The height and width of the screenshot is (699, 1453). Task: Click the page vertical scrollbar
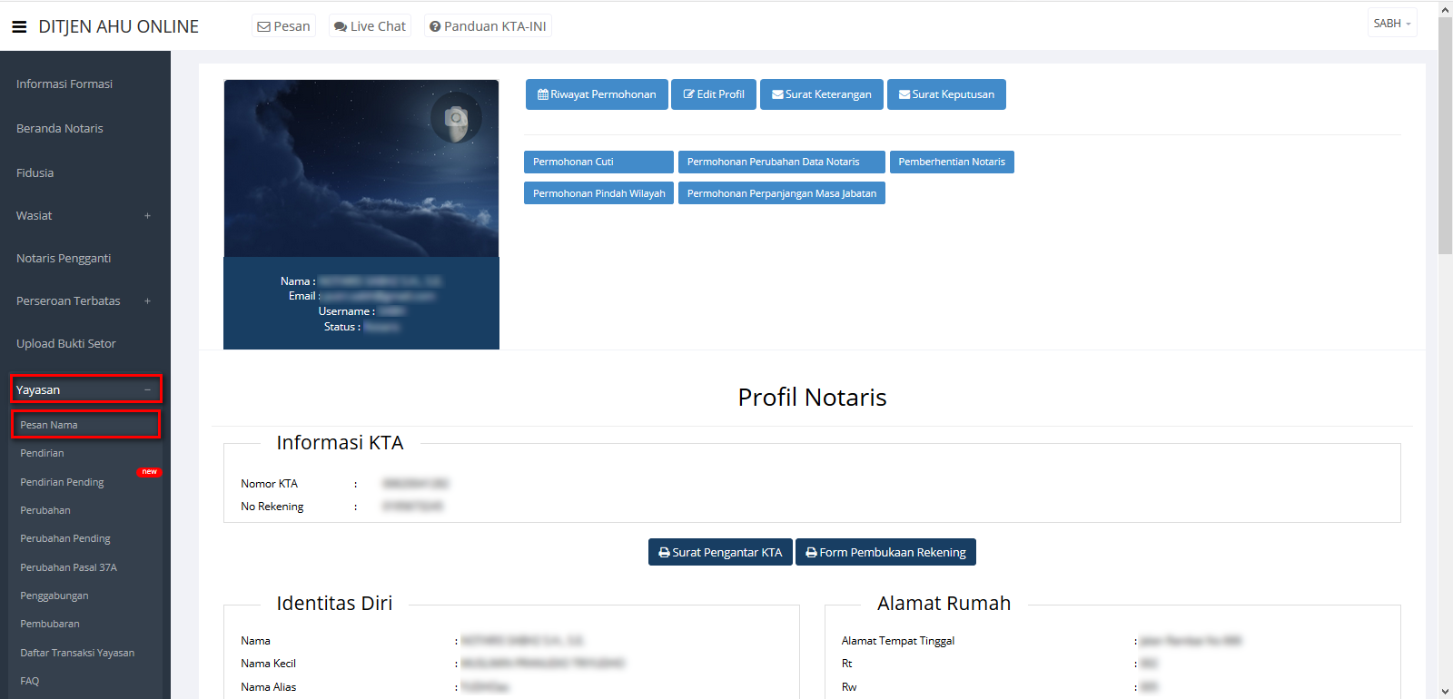pos(1445,136)
